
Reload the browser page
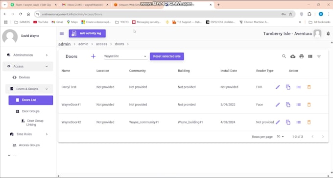[x=21, y=14]
